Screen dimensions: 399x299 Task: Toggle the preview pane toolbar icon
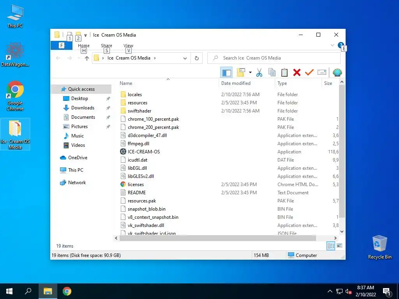point(226,73)
